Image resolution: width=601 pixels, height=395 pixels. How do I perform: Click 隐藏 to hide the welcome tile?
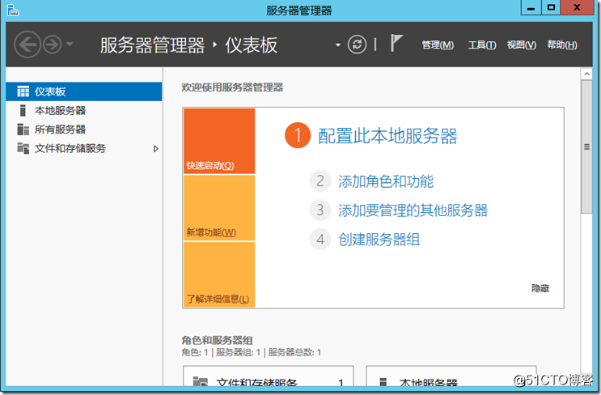tap(540, 288)
